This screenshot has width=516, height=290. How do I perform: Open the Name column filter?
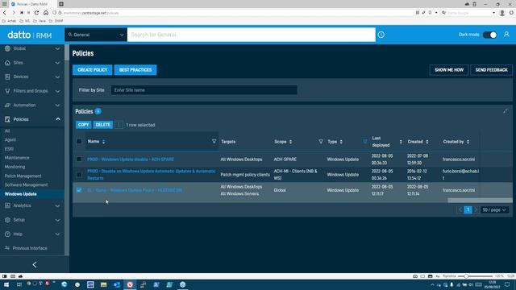point(214,142)
